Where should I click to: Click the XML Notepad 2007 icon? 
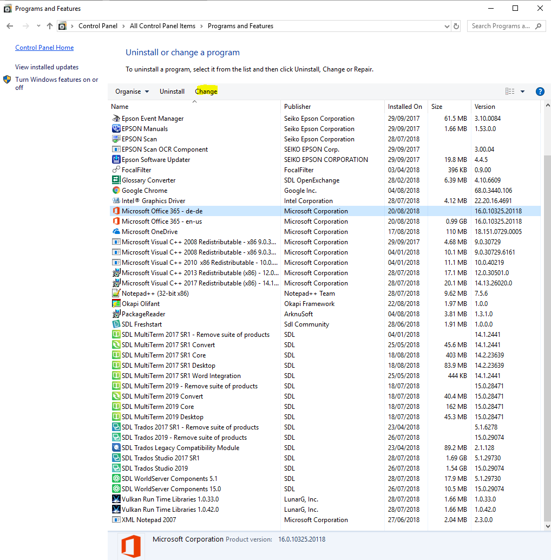(116, 519)
